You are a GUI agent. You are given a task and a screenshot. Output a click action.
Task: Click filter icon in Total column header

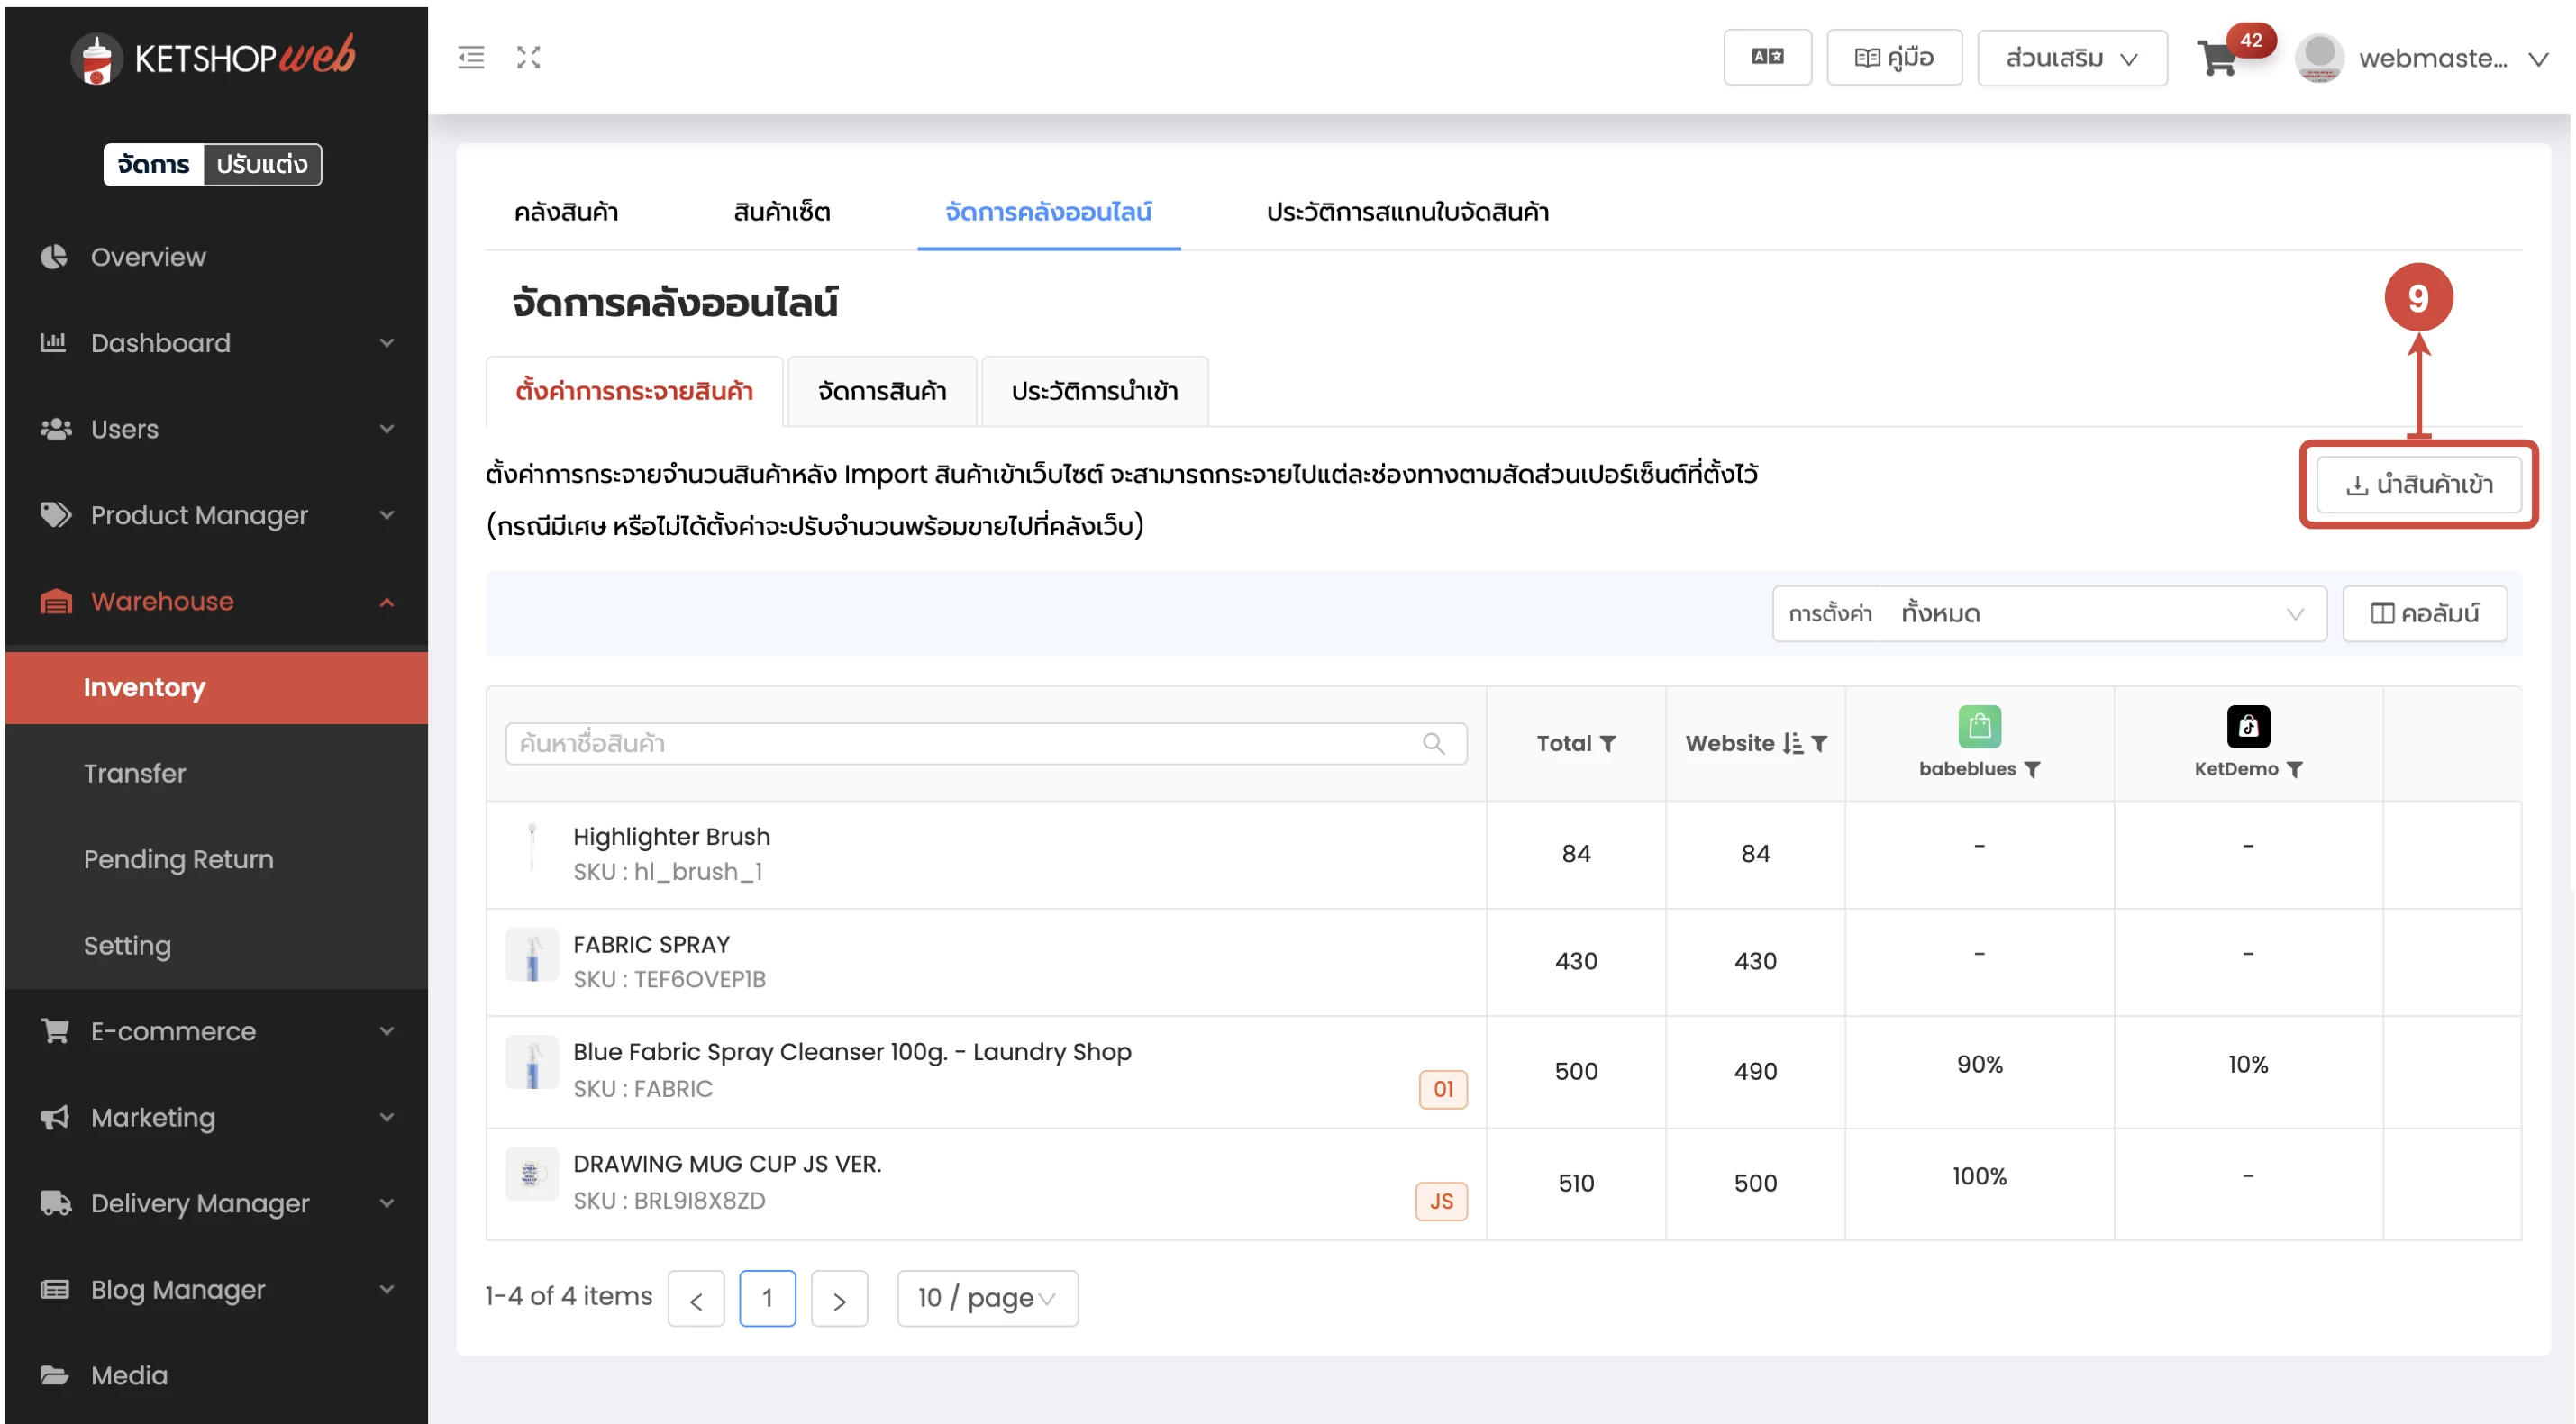pos(1608,743)
